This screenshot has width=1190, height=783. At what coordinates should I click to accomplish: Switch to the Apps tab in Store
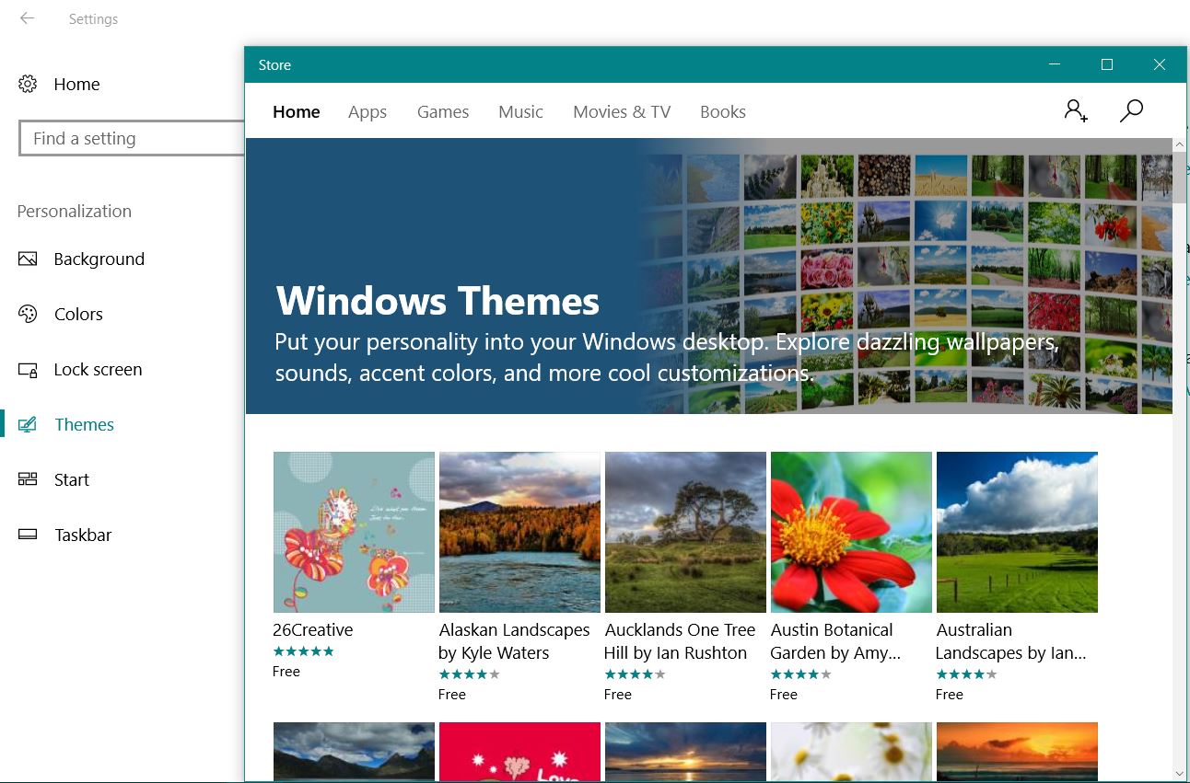click(x=367, y=112)
